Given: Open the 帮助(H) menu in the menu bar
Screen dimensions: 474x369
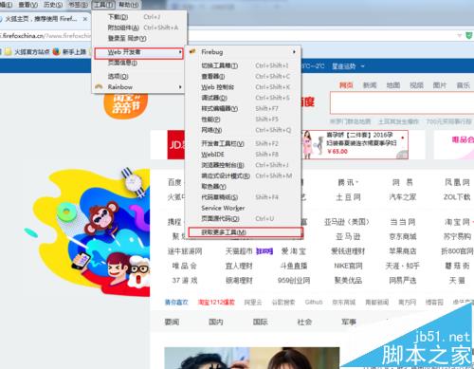Looking at the screenshot, I should tap(129, 5).
